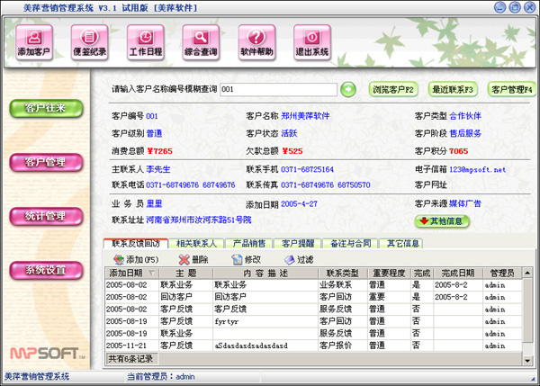Select the 2005-11-21 客户反馈 table row

pos(313,346)
